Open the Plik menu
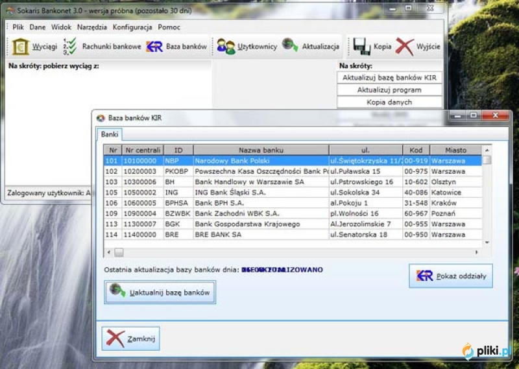The image size is (519, 369). point(18,27)
